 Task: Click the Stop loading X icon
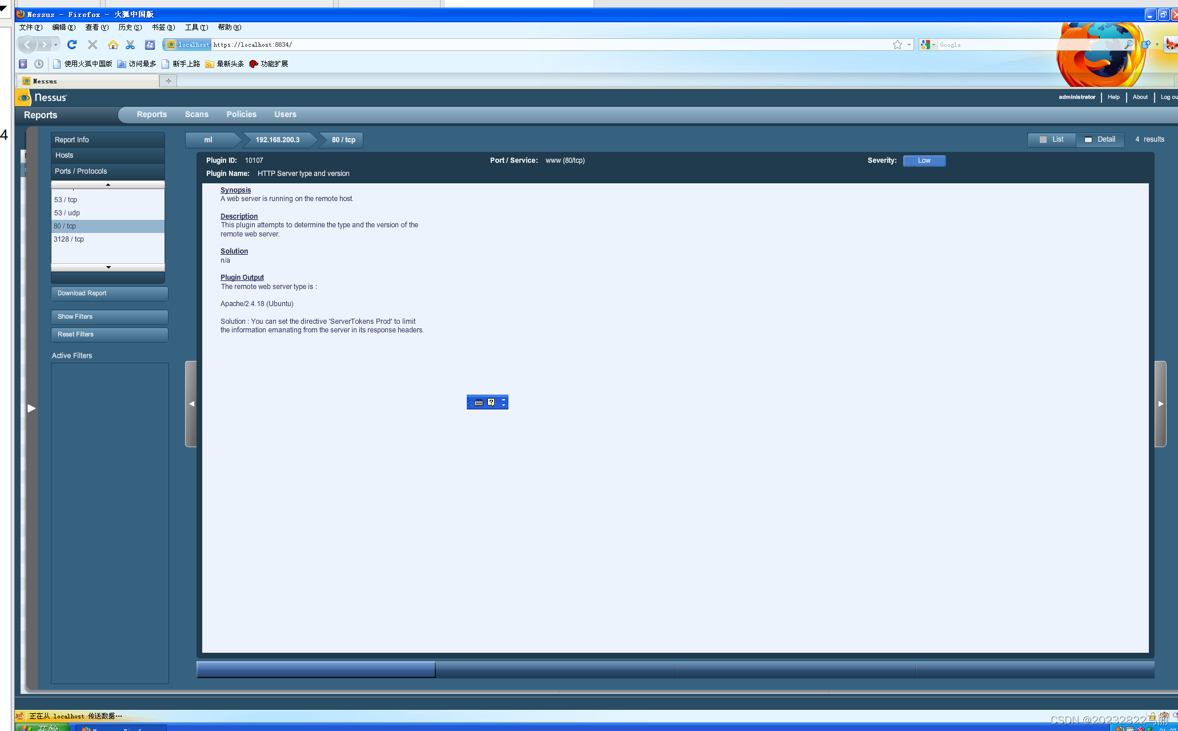[x=93, y=45]
